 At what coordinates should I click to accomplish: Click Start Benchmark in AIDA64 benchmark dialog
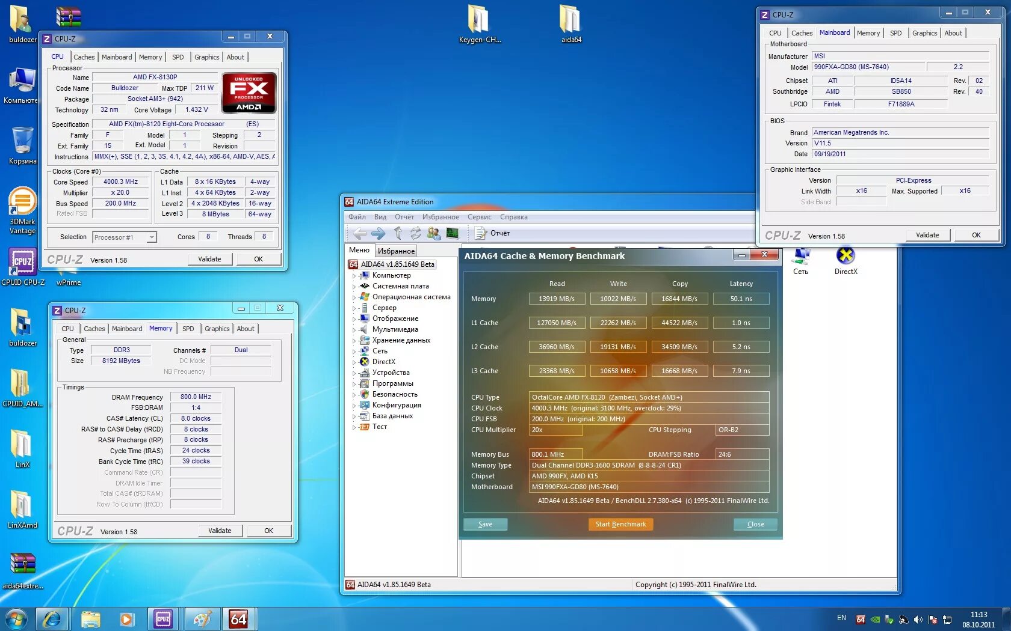tap(620, 525)
